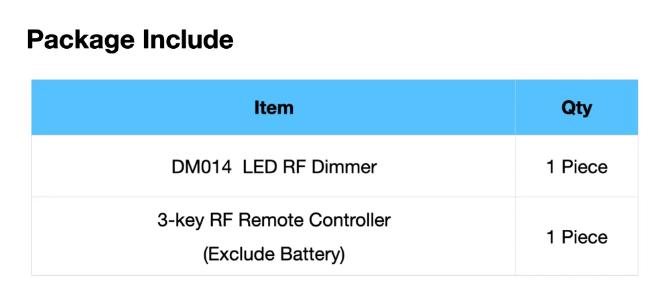Click the word "Controller" in the table
This screenshot has height=304, width=670.
(x=350, y=220)
